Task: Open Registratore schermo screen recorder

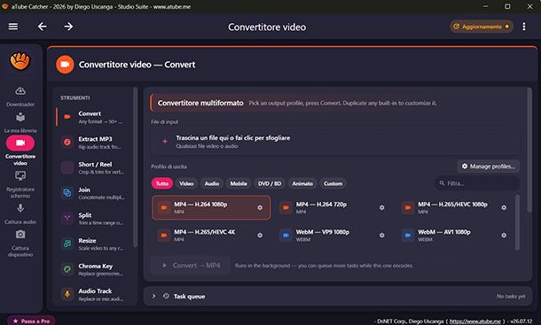Action: 20,185
